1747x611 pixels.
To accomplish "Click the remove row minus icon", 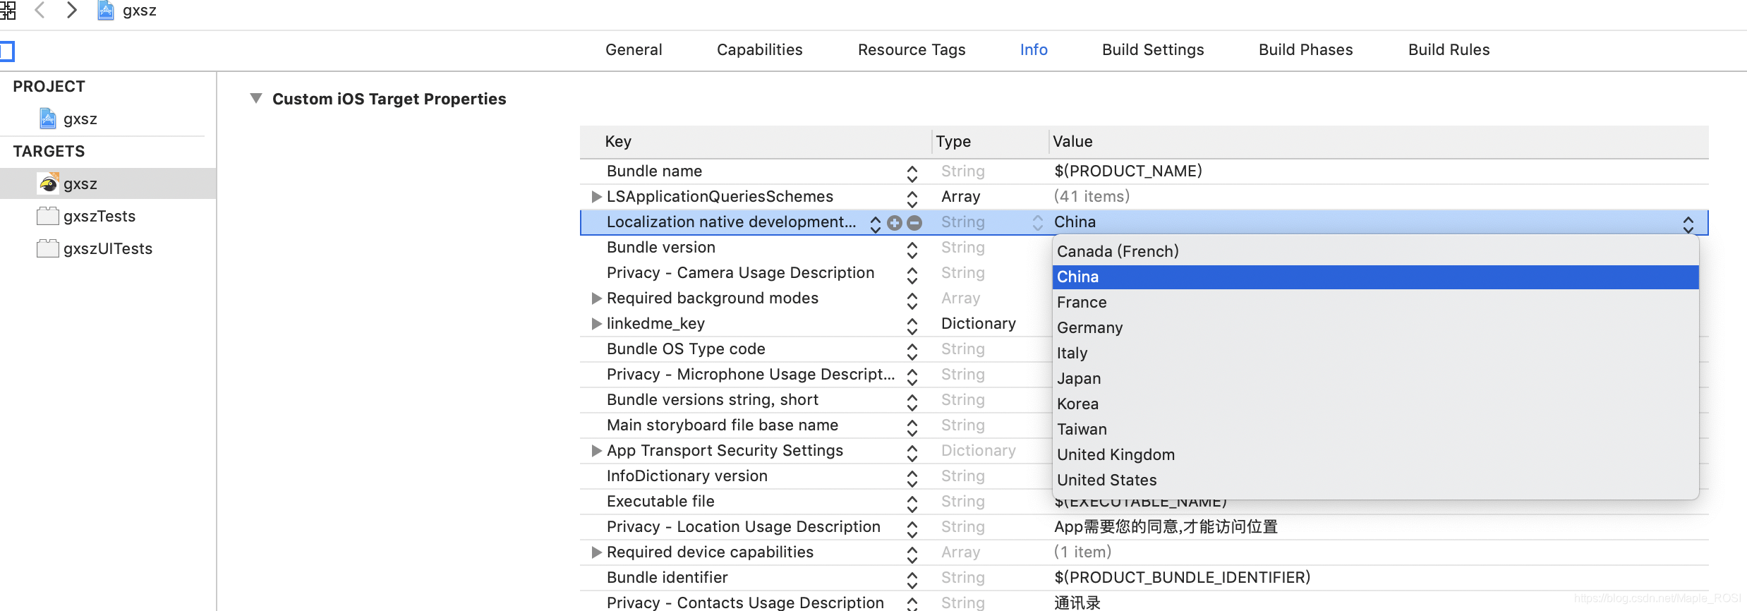I will point(914,223).
